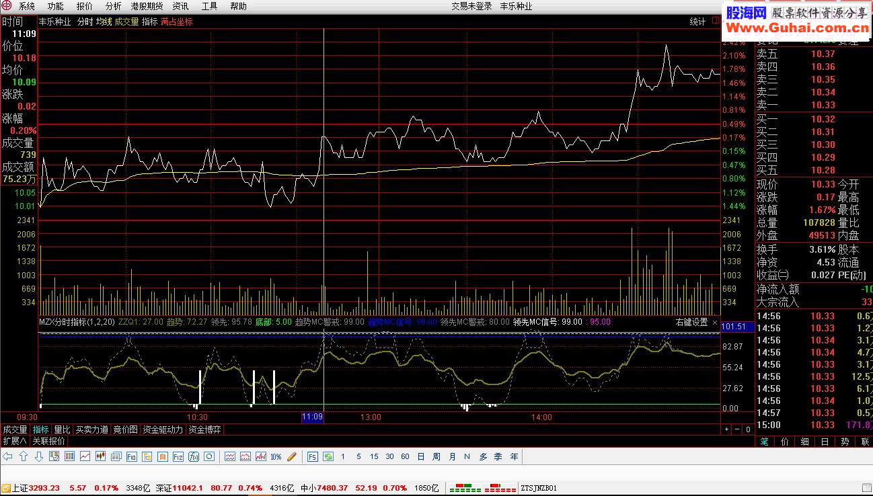The height and width of the screenshot is (496, 873).
Task: Click the checklist toolbar icon
Action: pos(54,456)
